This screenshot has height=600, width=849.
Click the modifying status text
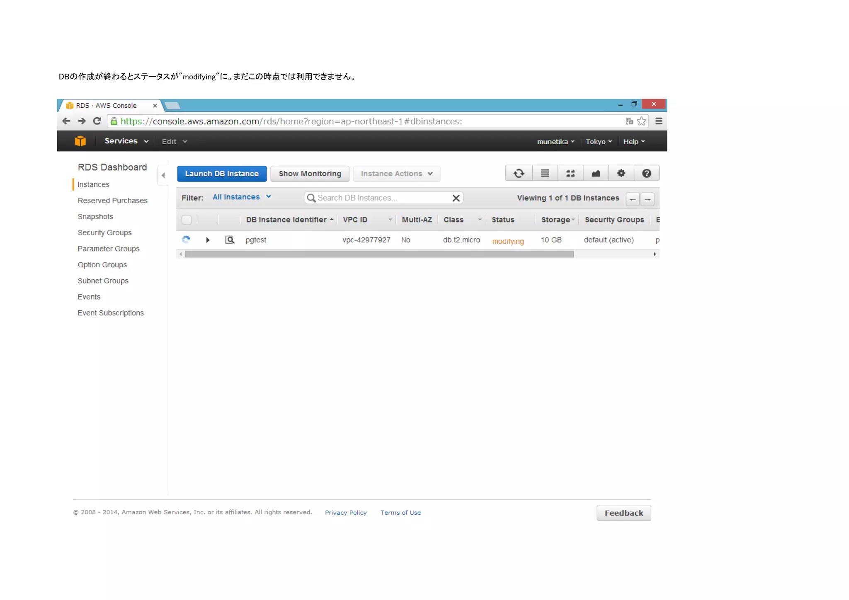pos(508,242)
